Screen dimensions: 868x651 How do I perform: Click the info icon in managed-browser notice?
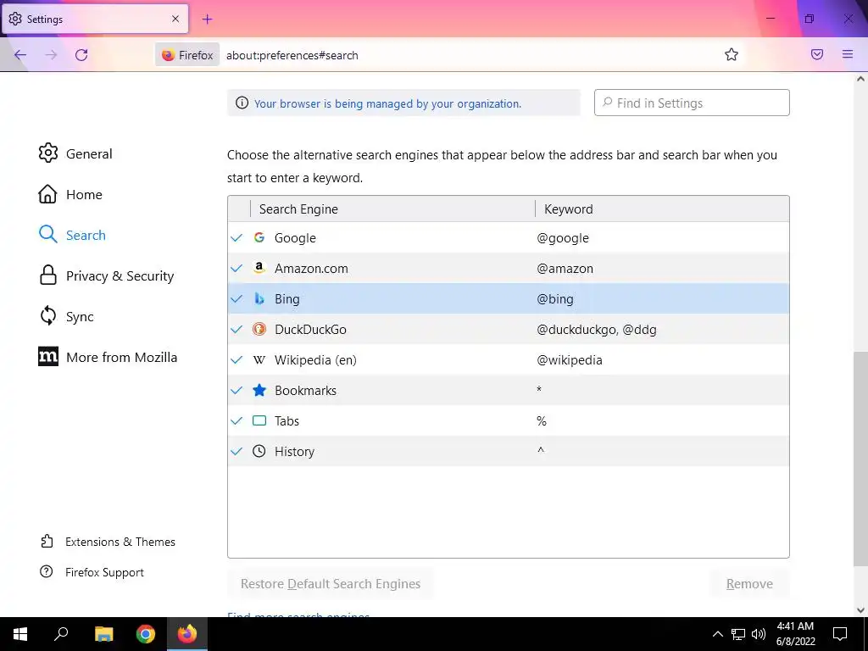pos(242,103)
